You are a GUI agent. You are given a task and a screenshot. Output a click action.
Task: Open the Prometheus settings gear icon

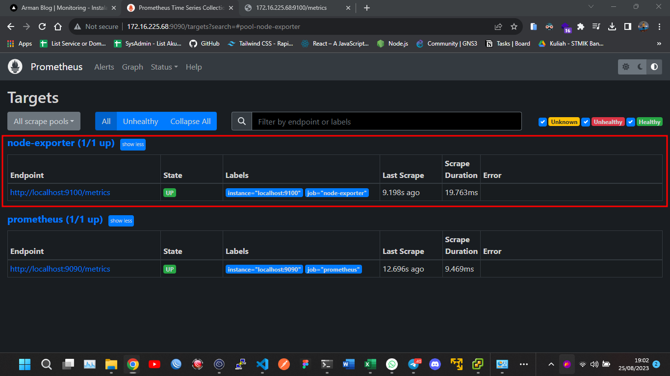[x=626, y=67]
